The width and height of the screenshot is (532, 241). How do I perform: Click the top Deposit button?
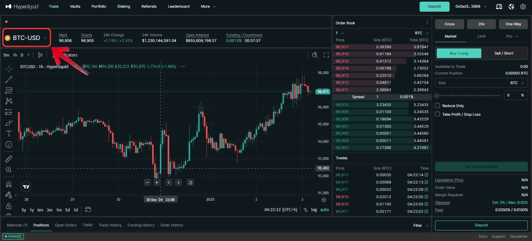point(434,6)
